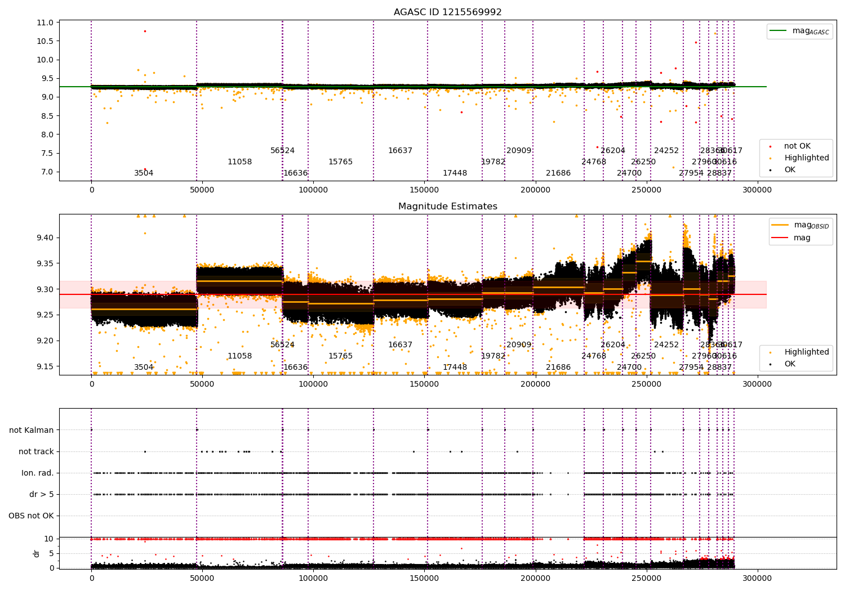Click OBSID label 3504 in AGASC ID plot
Viewport: 845px width, 591px height.
[144, 173]
